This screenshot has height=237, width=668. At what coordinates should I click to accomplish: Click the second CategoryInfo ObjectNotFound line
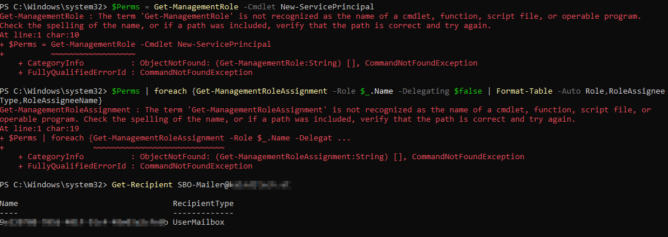point(271,157)
